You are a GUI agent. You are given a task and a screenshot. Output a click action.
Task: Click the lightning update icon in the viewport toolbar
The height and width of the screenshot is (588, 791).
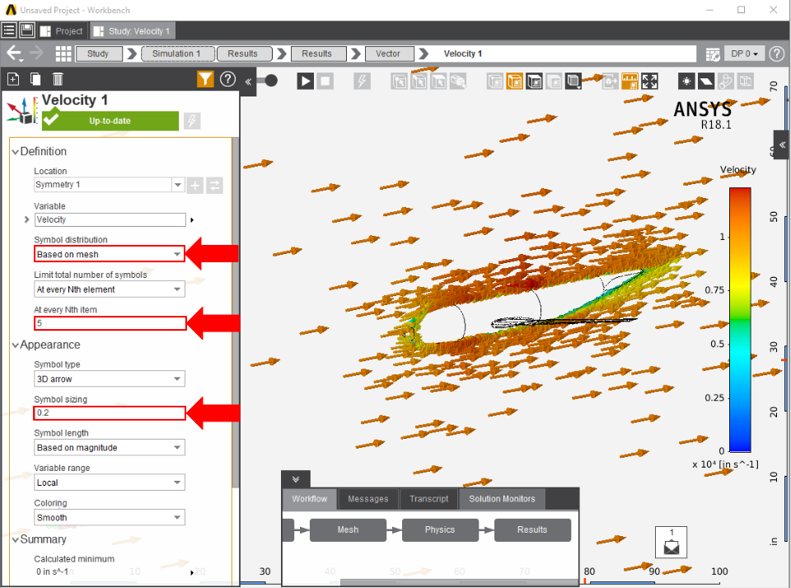(x=362, y=81)
